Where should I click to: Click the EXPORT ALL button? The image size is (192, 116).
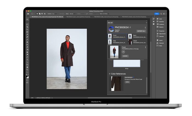141,31
